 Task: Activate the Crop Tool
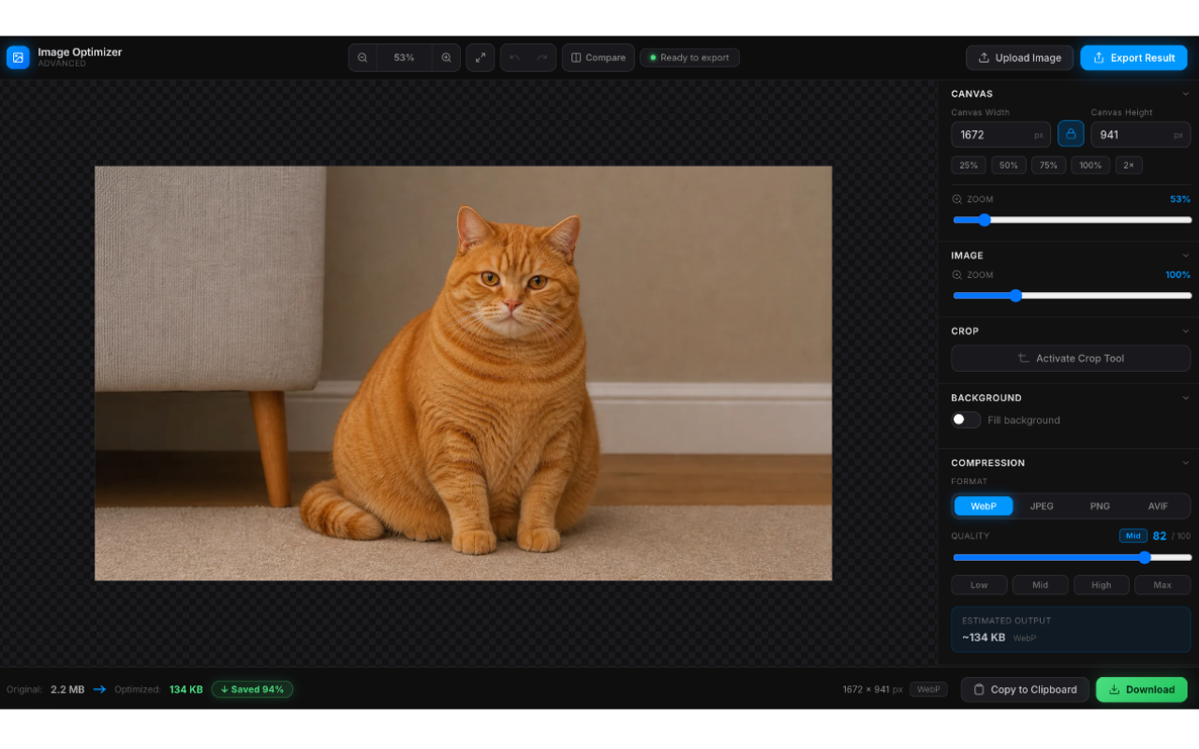(1071, 358)
